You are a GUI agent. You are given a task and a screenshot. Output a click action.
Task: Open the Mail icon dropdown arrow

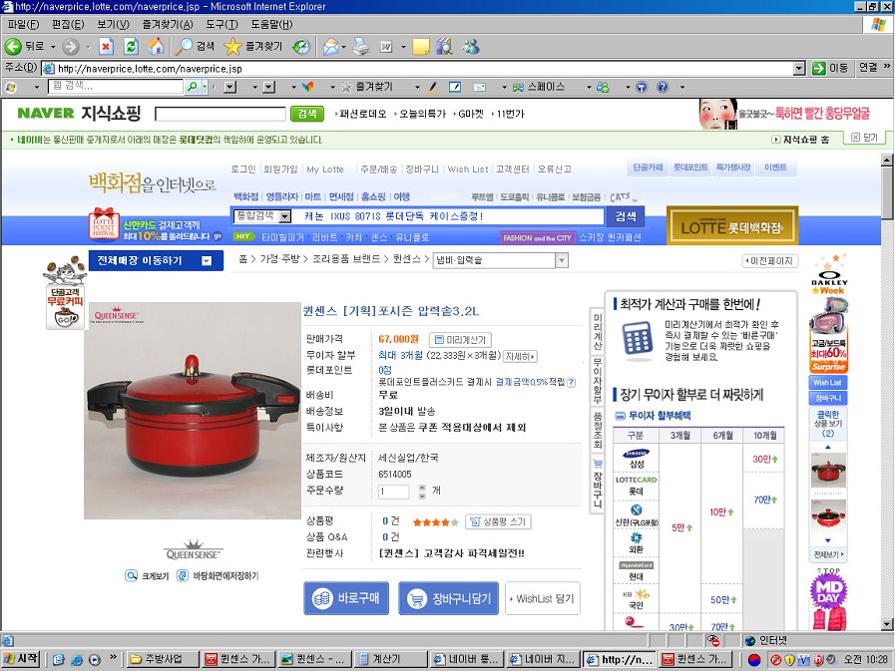(343, 47)
